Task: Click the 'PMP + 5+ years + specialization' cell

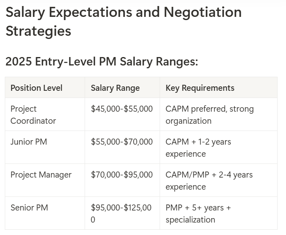Action: click(x=198, y=213)
